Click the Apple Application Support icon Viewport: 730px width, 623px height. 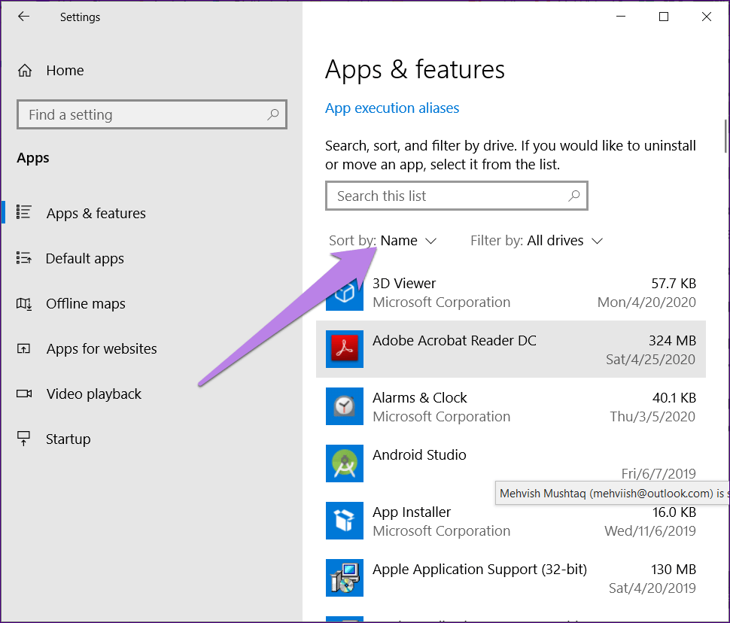345,579
